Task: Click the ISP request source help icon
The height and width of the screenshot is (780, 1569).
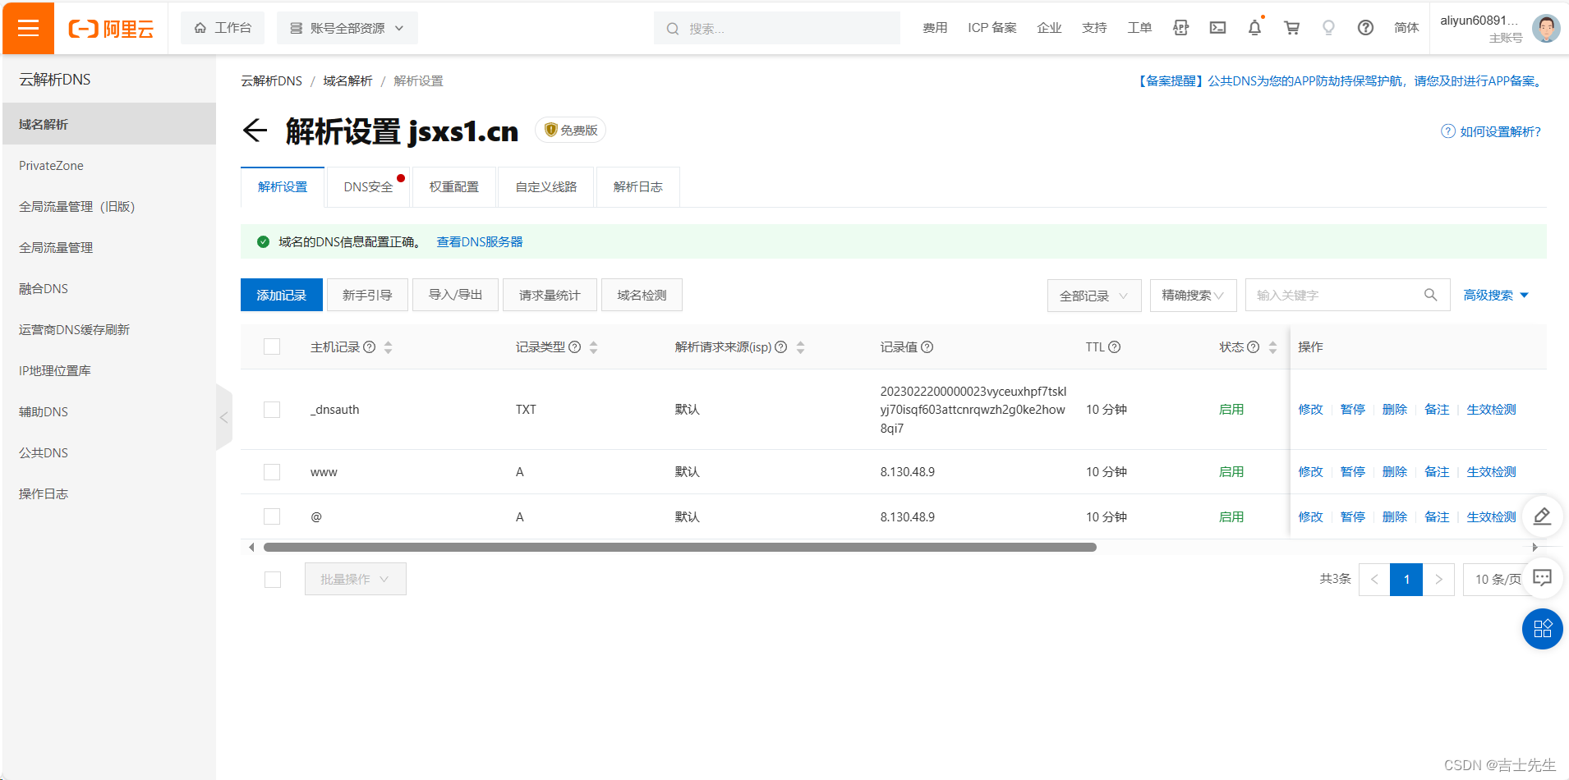Action: 781,347
